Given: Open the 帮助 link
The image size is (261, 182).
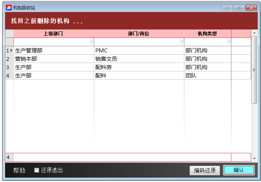Looking at the screenshot, I should pos(19,170).
